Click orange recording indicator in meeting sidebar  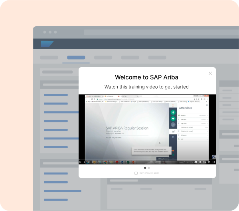173,151
